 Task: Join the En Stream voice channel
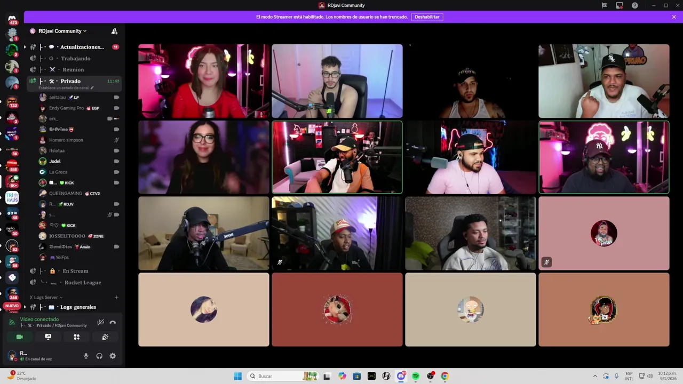point(74,271)
